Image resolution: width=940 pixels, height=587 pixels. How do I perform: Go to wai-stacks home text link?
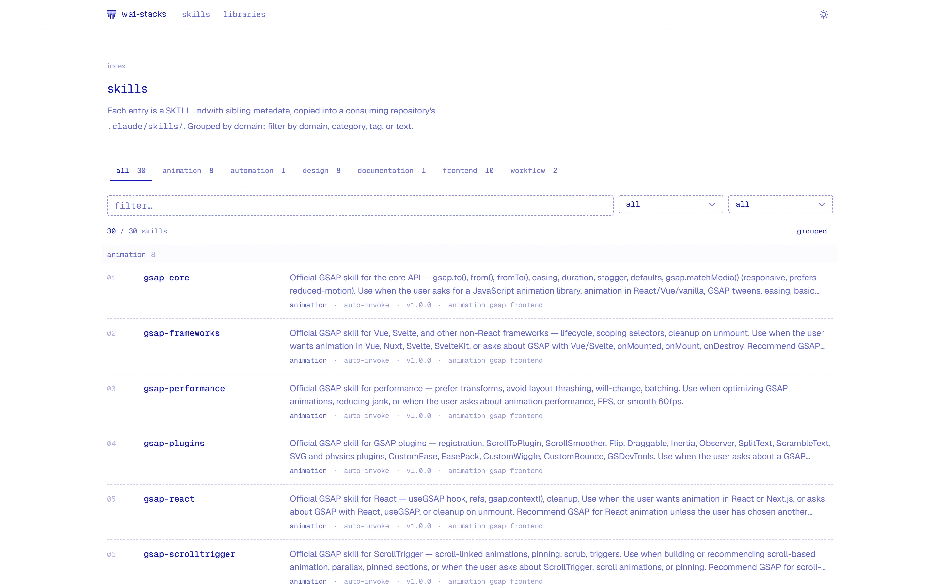(144, 14)
